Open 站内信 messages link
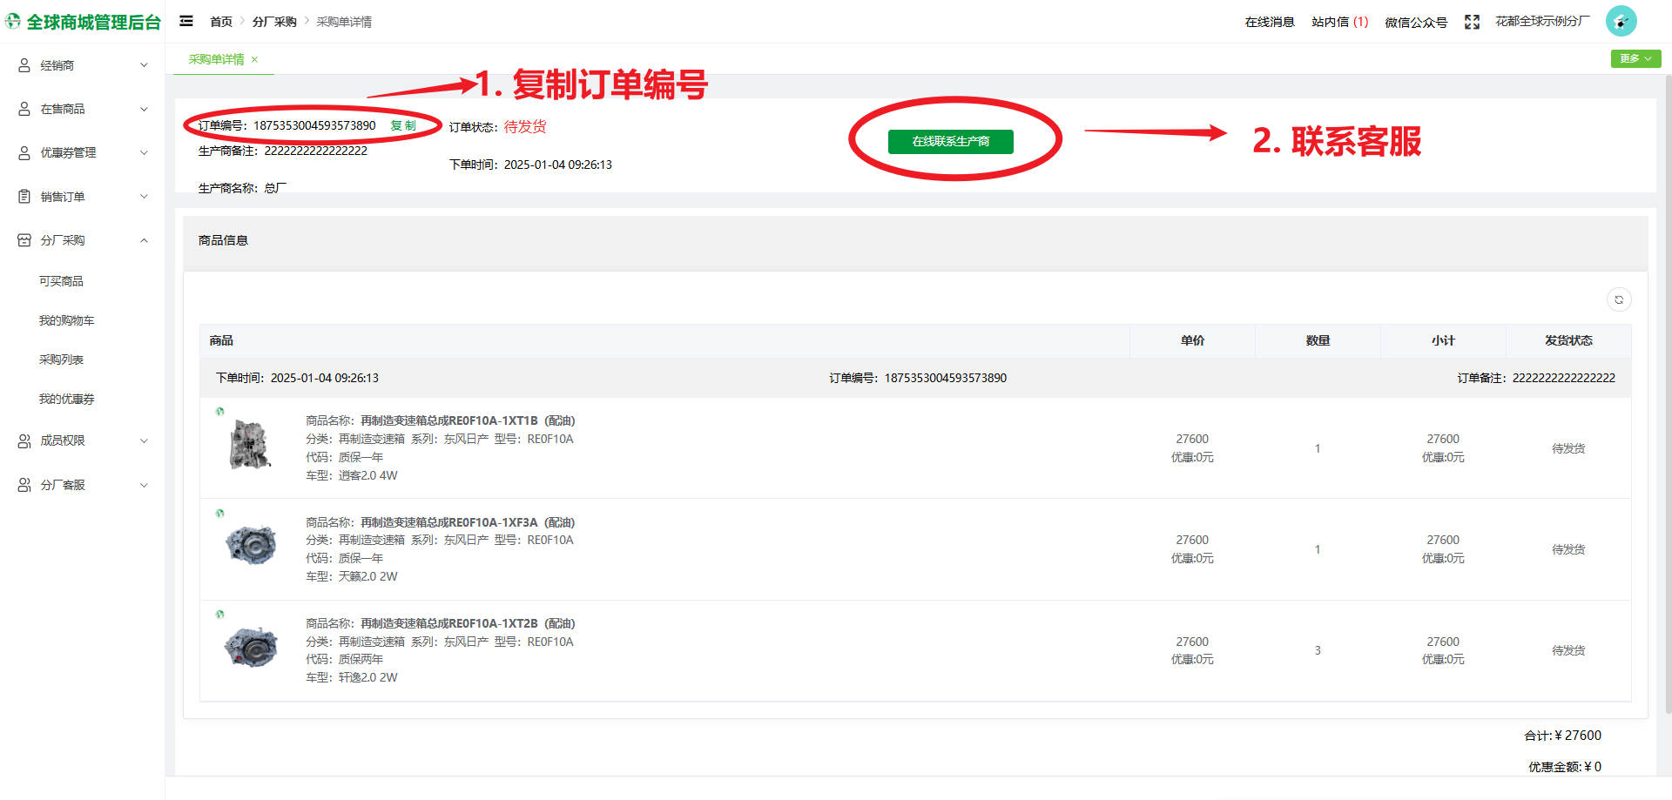The width and height of the screenshot is (1672, 800). coord(1339,22)
